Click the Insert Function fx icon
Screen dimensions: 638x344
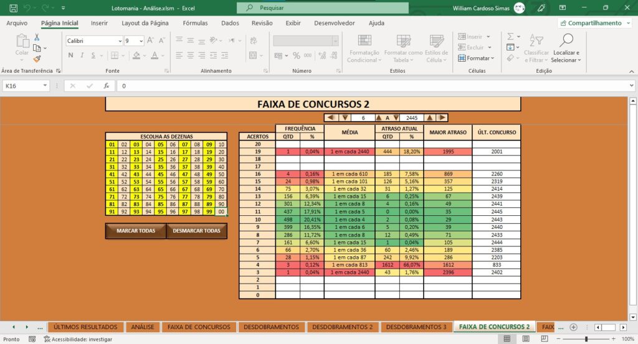106,86
